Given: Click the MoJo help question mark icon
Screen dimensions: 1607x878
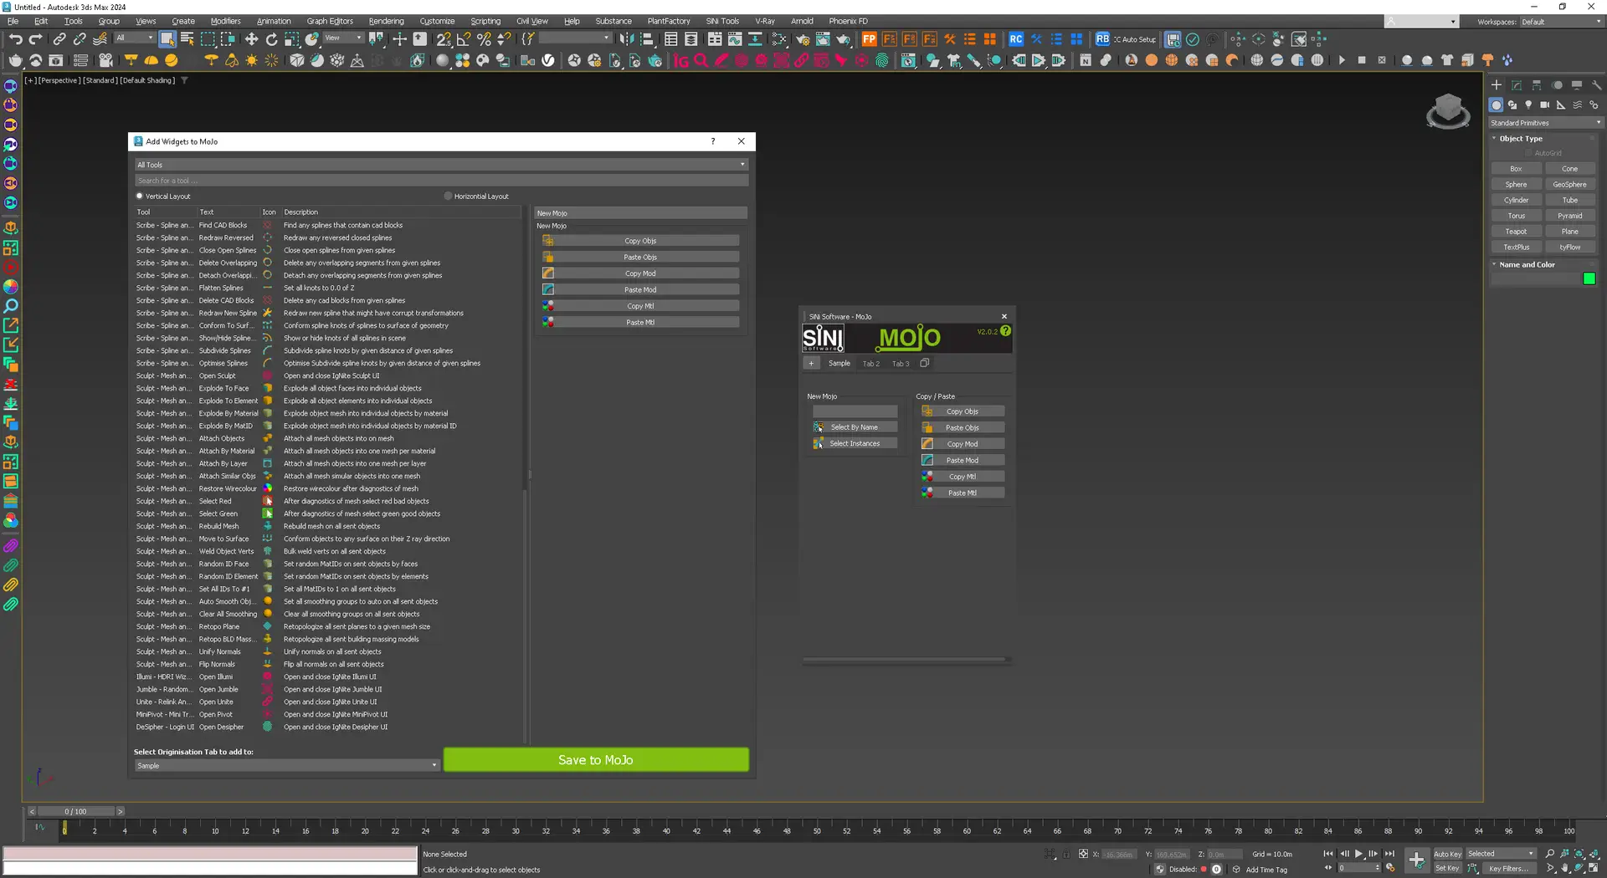Looking at the screenshot, I should (1006, 331).
